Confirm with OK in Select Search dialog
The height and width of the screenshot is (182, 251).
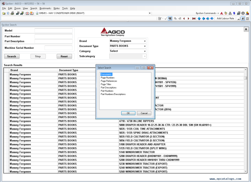point(128,113)
